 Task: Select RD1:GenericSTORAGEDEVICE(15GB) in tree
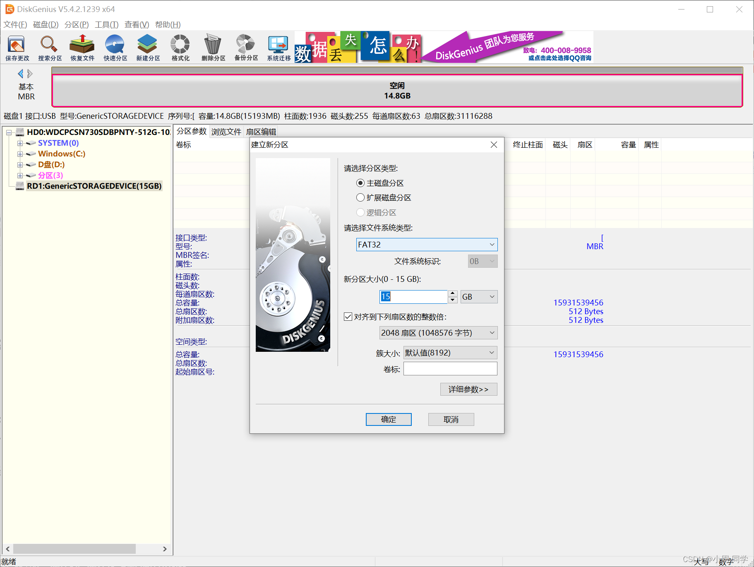[x=94, y=186]
